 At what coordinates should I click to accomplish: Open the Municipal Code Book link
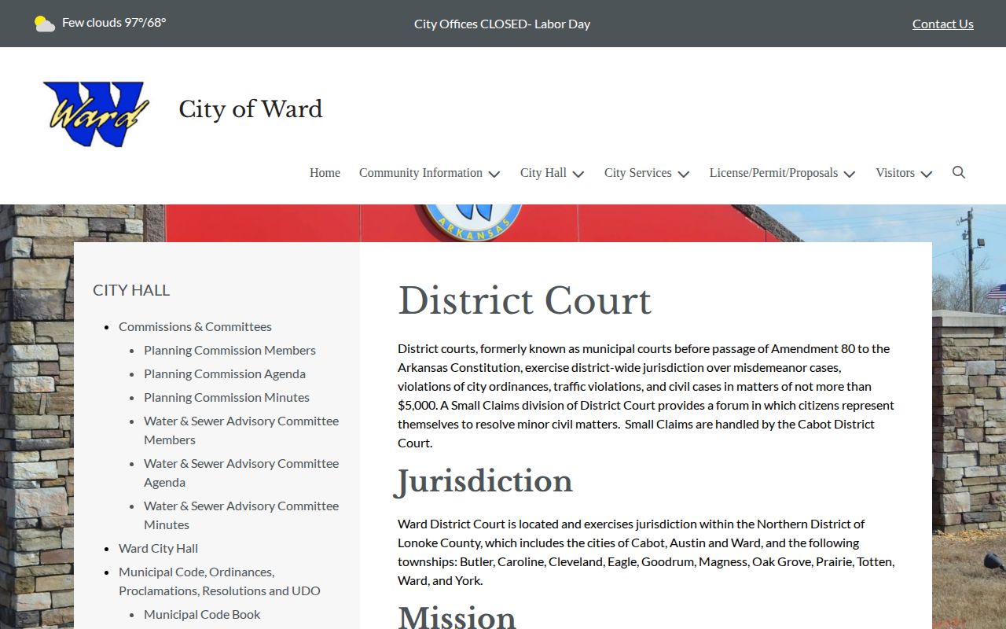202,614
